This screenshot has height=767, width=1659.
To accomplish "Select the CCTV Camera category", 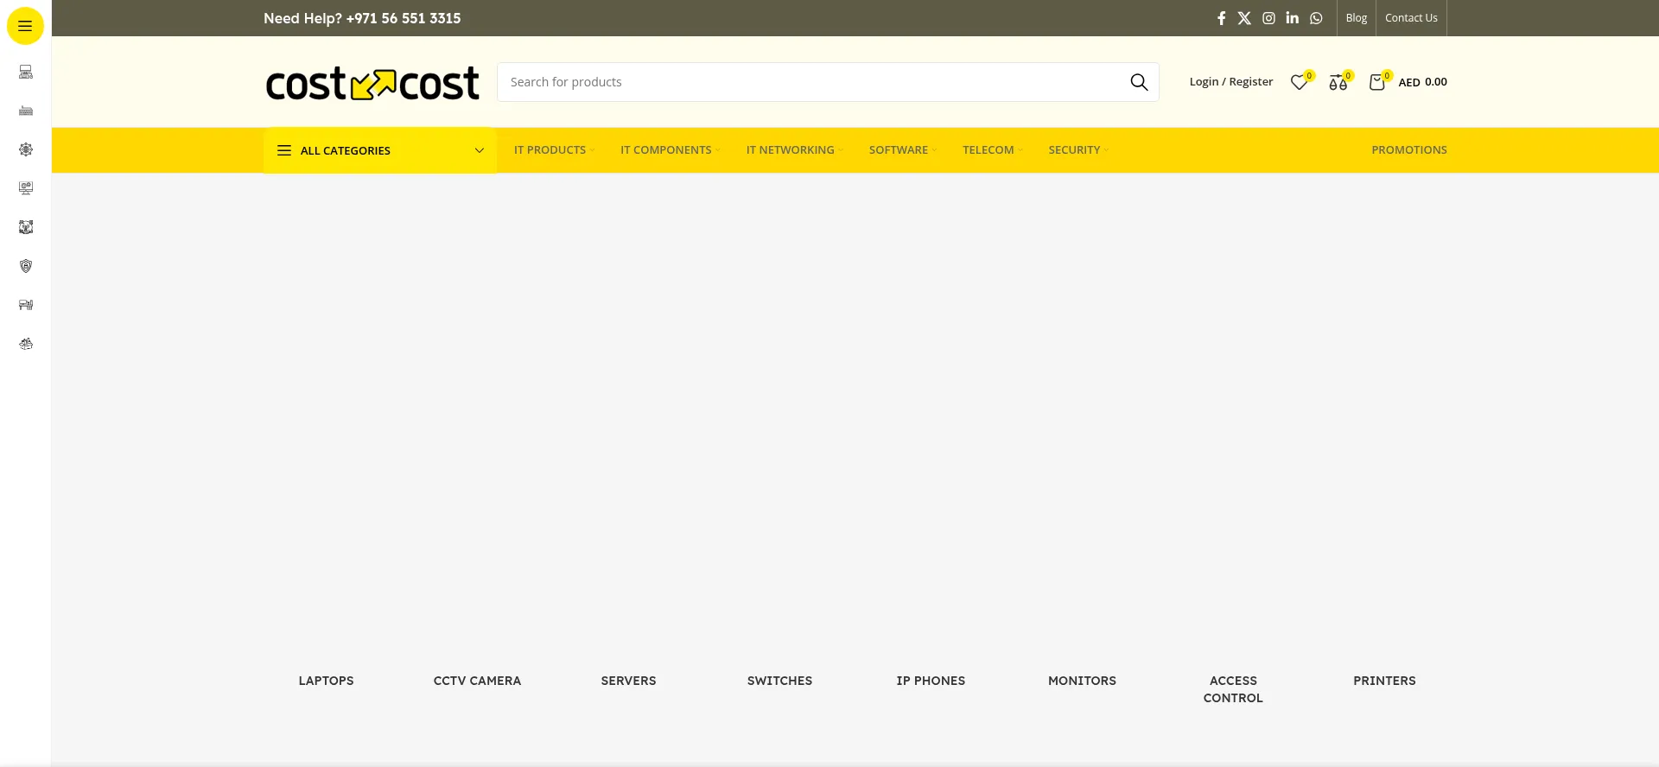I will pos(477,681).
